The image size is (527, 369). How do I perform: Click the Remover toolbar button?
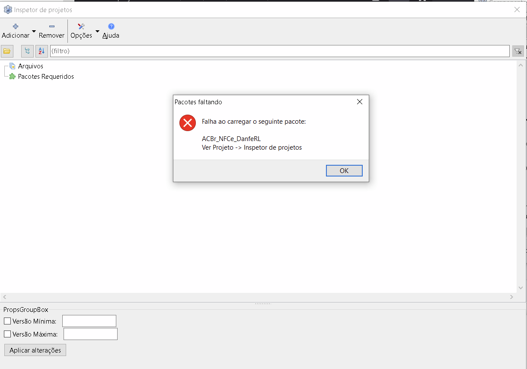(x=51, y=31)
